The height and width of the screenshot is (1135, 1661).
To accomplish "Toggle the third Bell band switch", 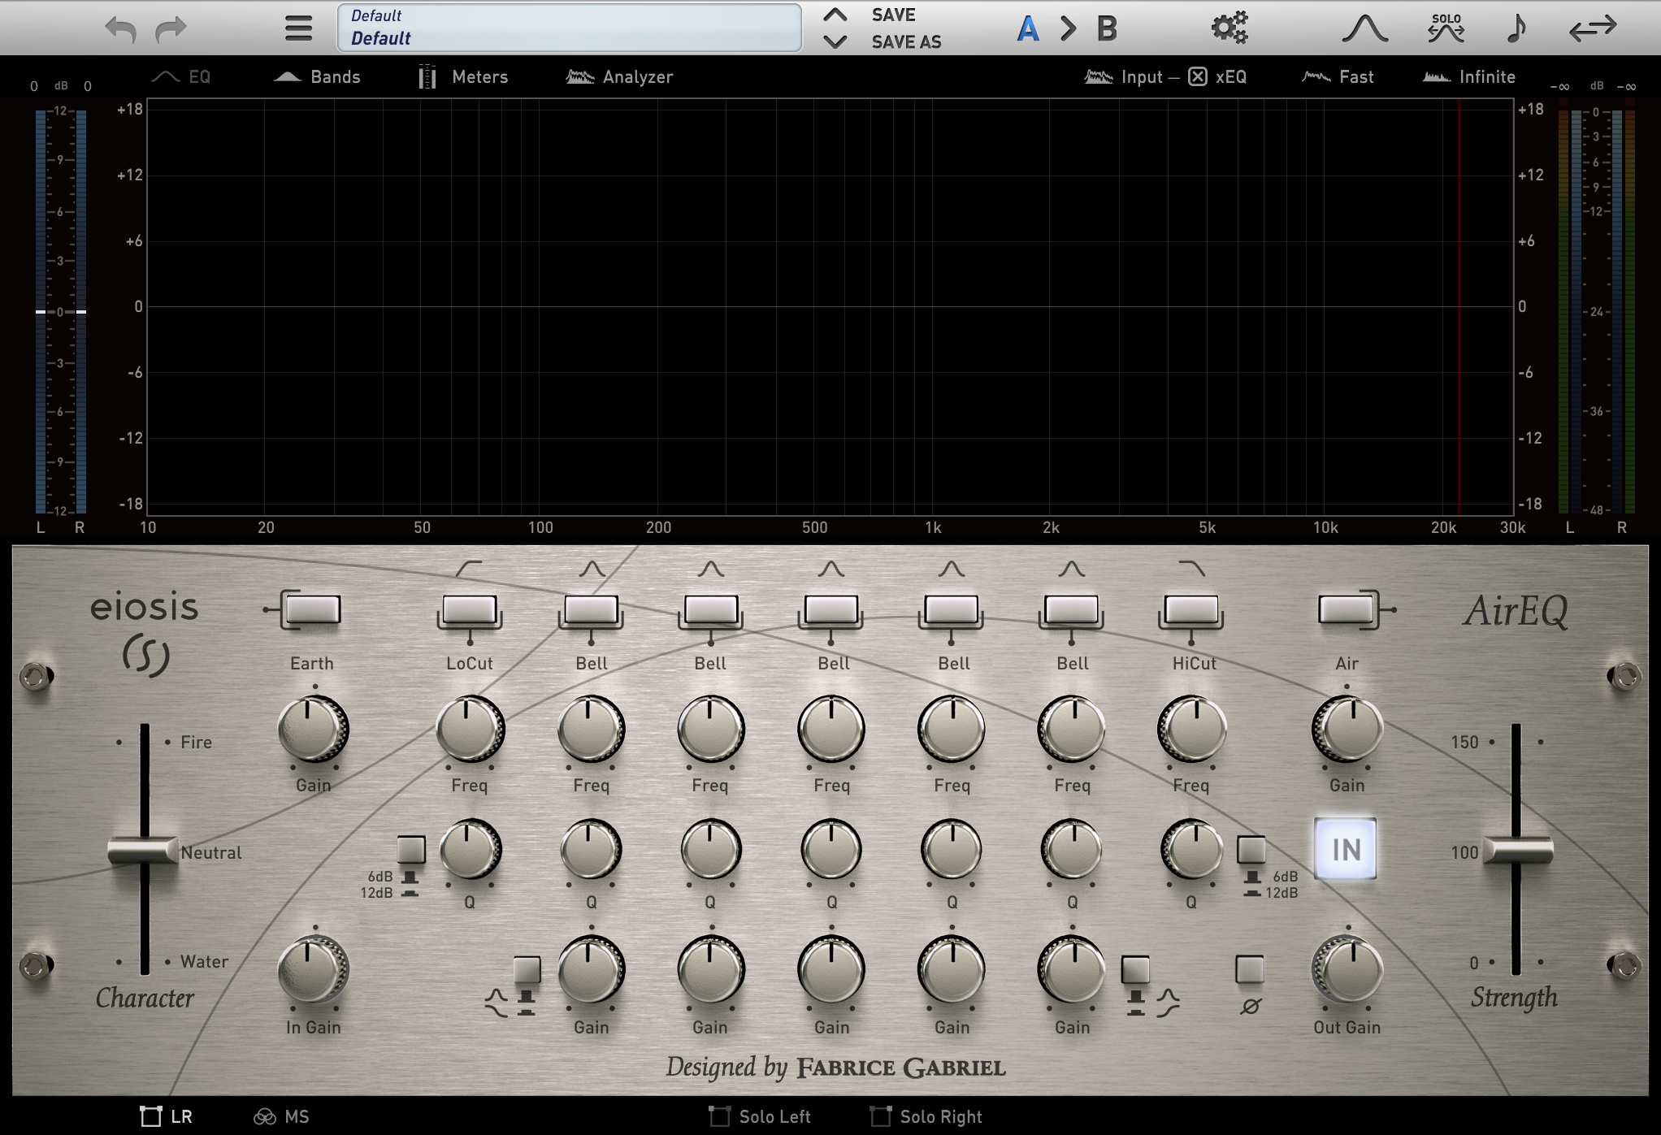I will [831, 610].
